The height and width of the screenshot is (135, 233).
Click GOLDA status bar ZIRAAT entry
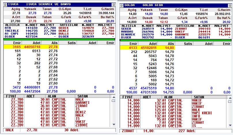click(x=128, y=131)
